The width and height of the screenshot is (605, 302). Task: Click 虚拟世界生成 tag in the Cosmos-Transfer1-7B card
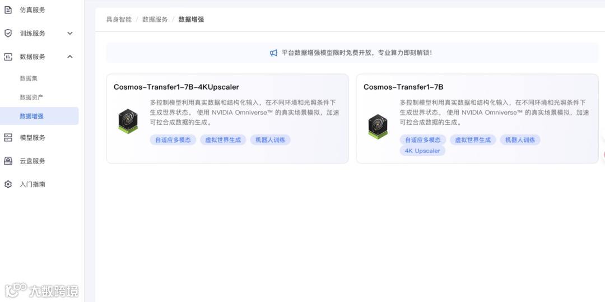coord(473,140)
